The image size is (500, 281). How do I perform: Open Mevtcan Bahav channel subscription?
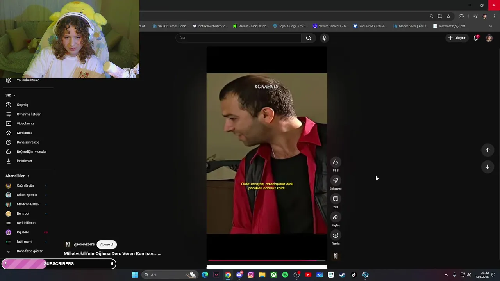pyautogui.click(x=27, y=204)
